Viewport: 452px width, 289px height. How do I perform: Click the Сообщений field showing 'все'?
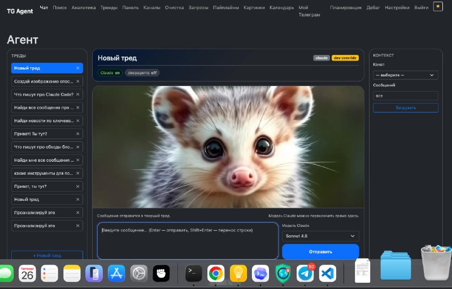pos(405,96)
